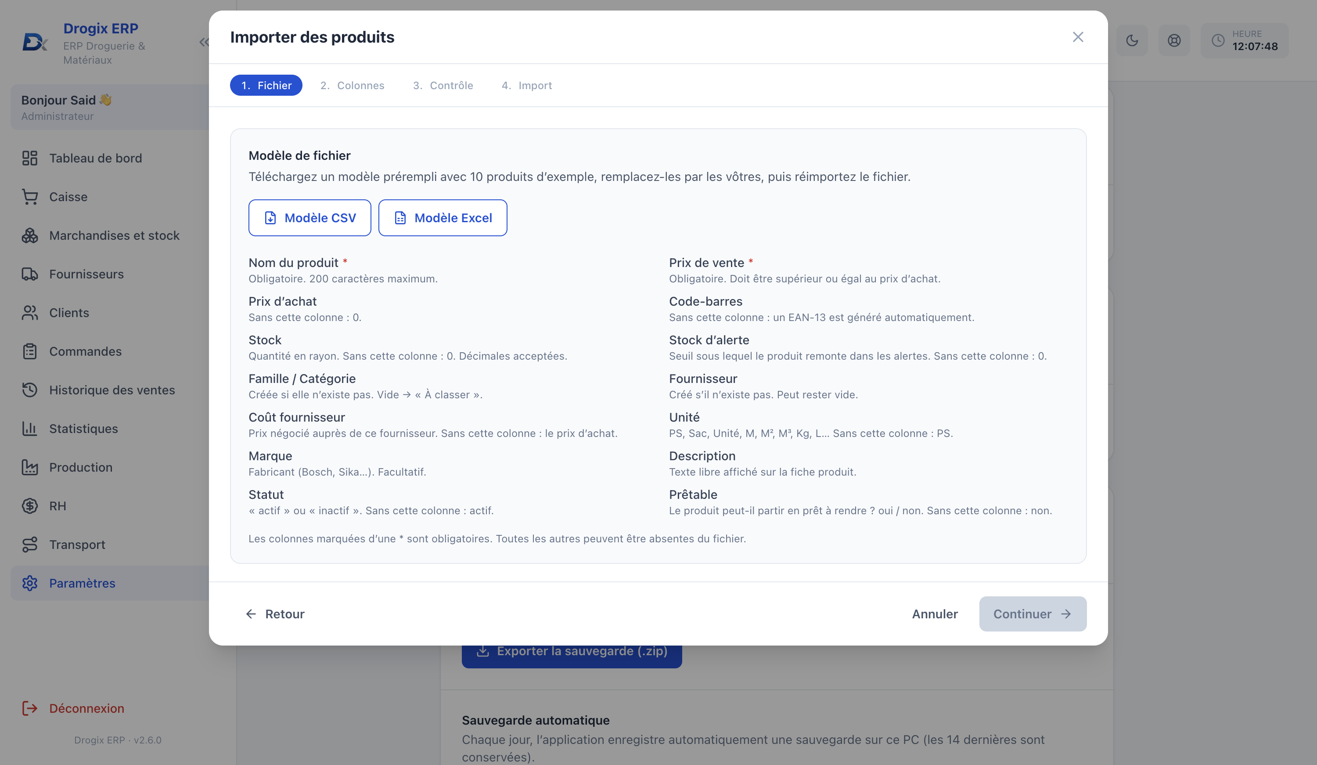Open Historique des ventes clock icon
Screen dimensions: 1317x765
tap(30, 390)
